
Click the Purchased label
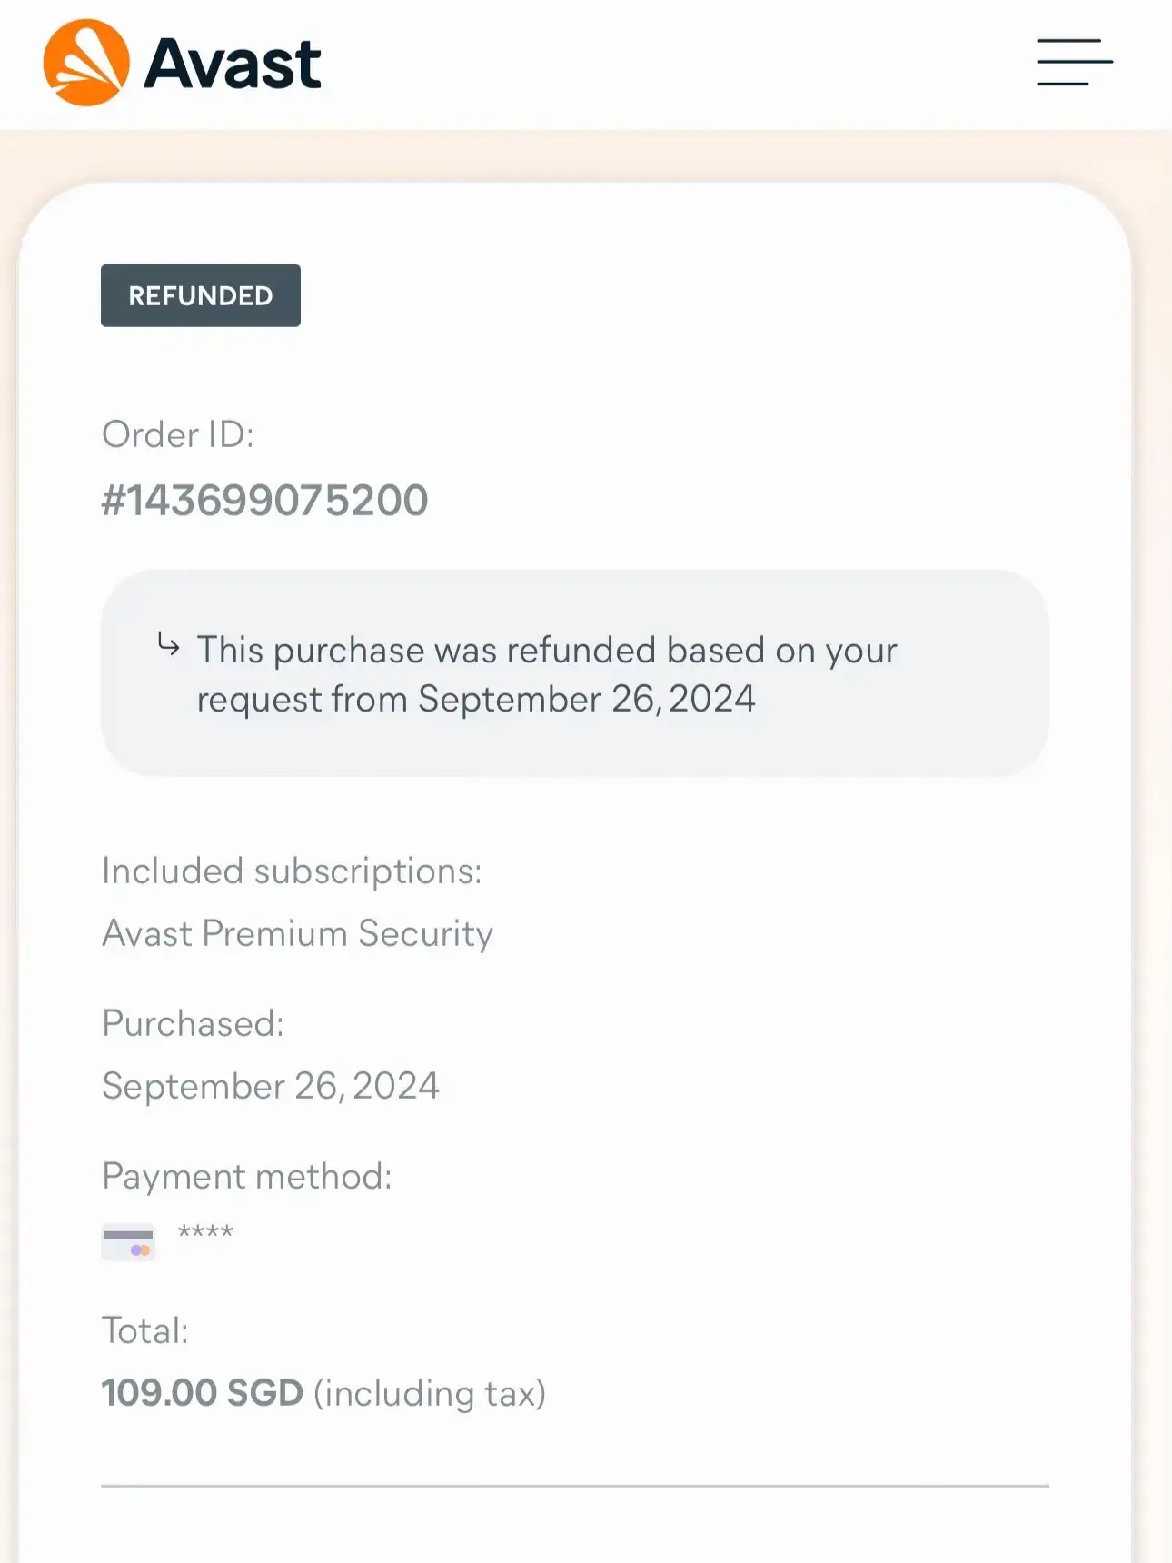point(193,1023)
